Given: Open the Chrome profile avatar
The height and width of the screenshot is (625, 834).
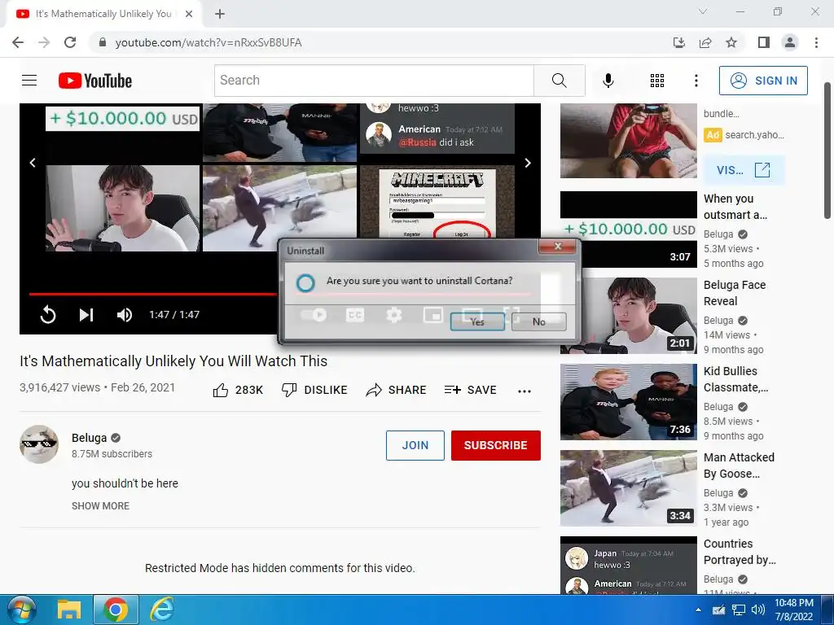Looking at the screenshot, I should click(790, 42).
